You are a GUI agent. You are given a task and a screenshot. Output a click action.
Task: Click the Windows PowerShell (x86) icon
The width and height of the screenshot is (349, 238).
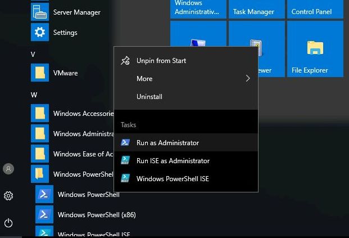click(x=44, y=214)
